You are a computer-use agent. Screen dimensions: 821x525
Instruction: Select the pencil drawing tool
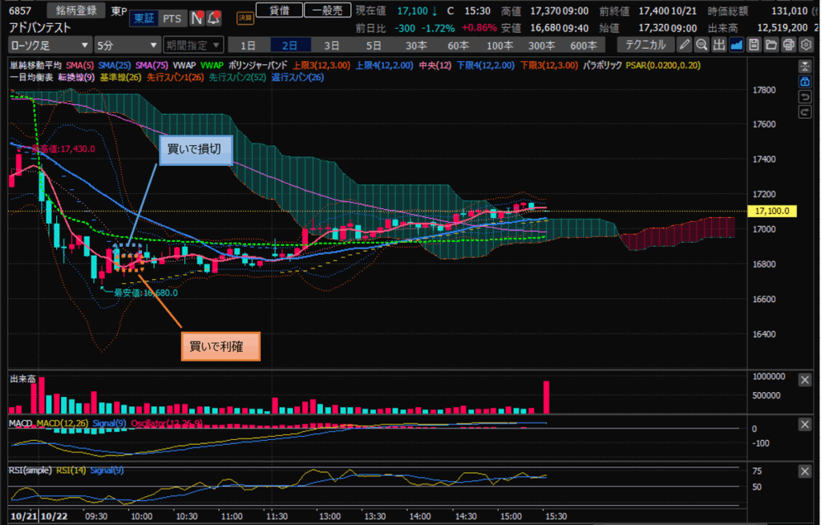coord(685,44)
